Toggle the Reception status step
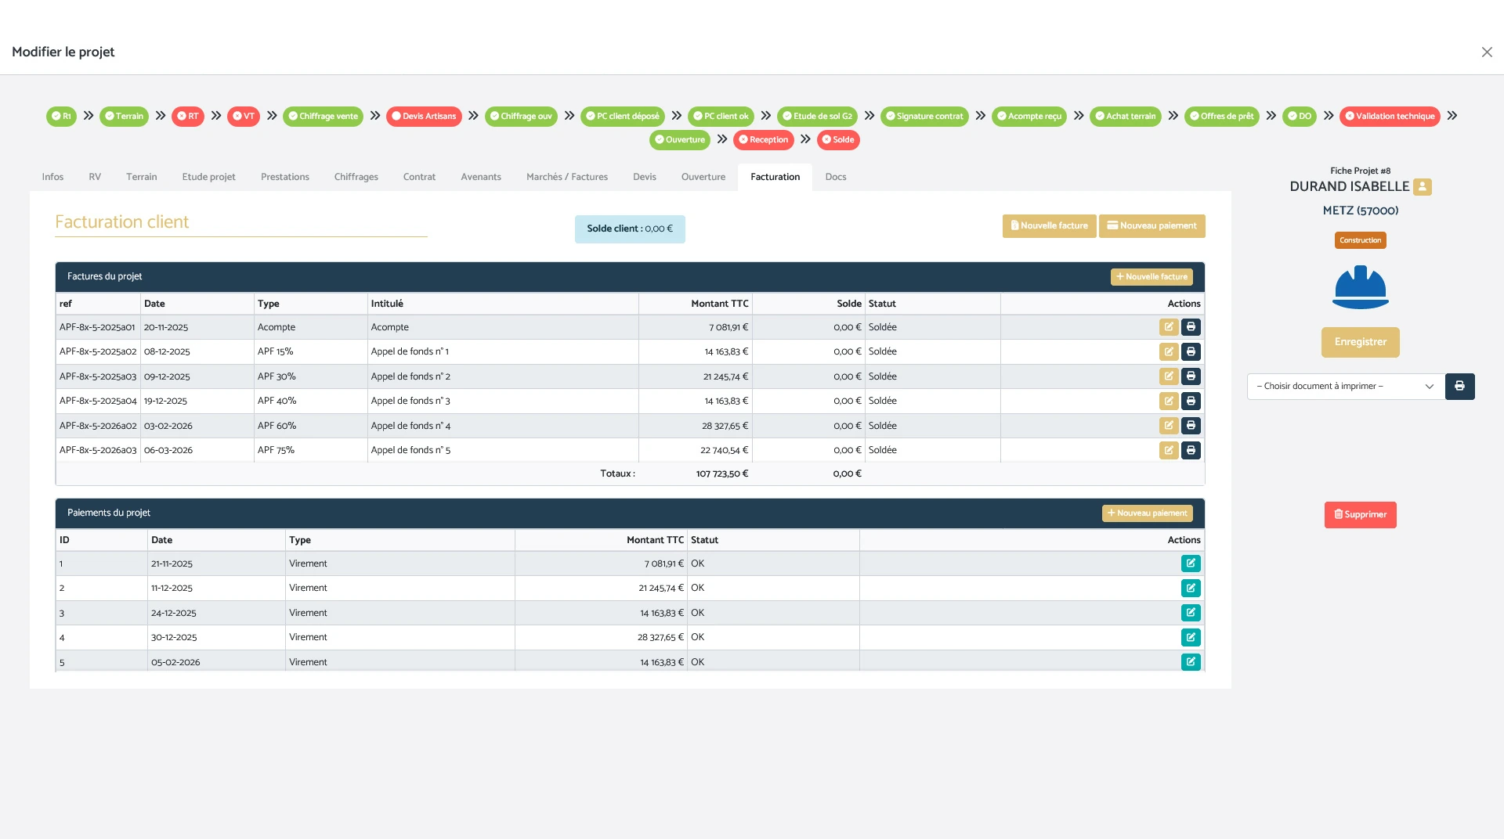Screen dimensions: 1504x839 763,140
